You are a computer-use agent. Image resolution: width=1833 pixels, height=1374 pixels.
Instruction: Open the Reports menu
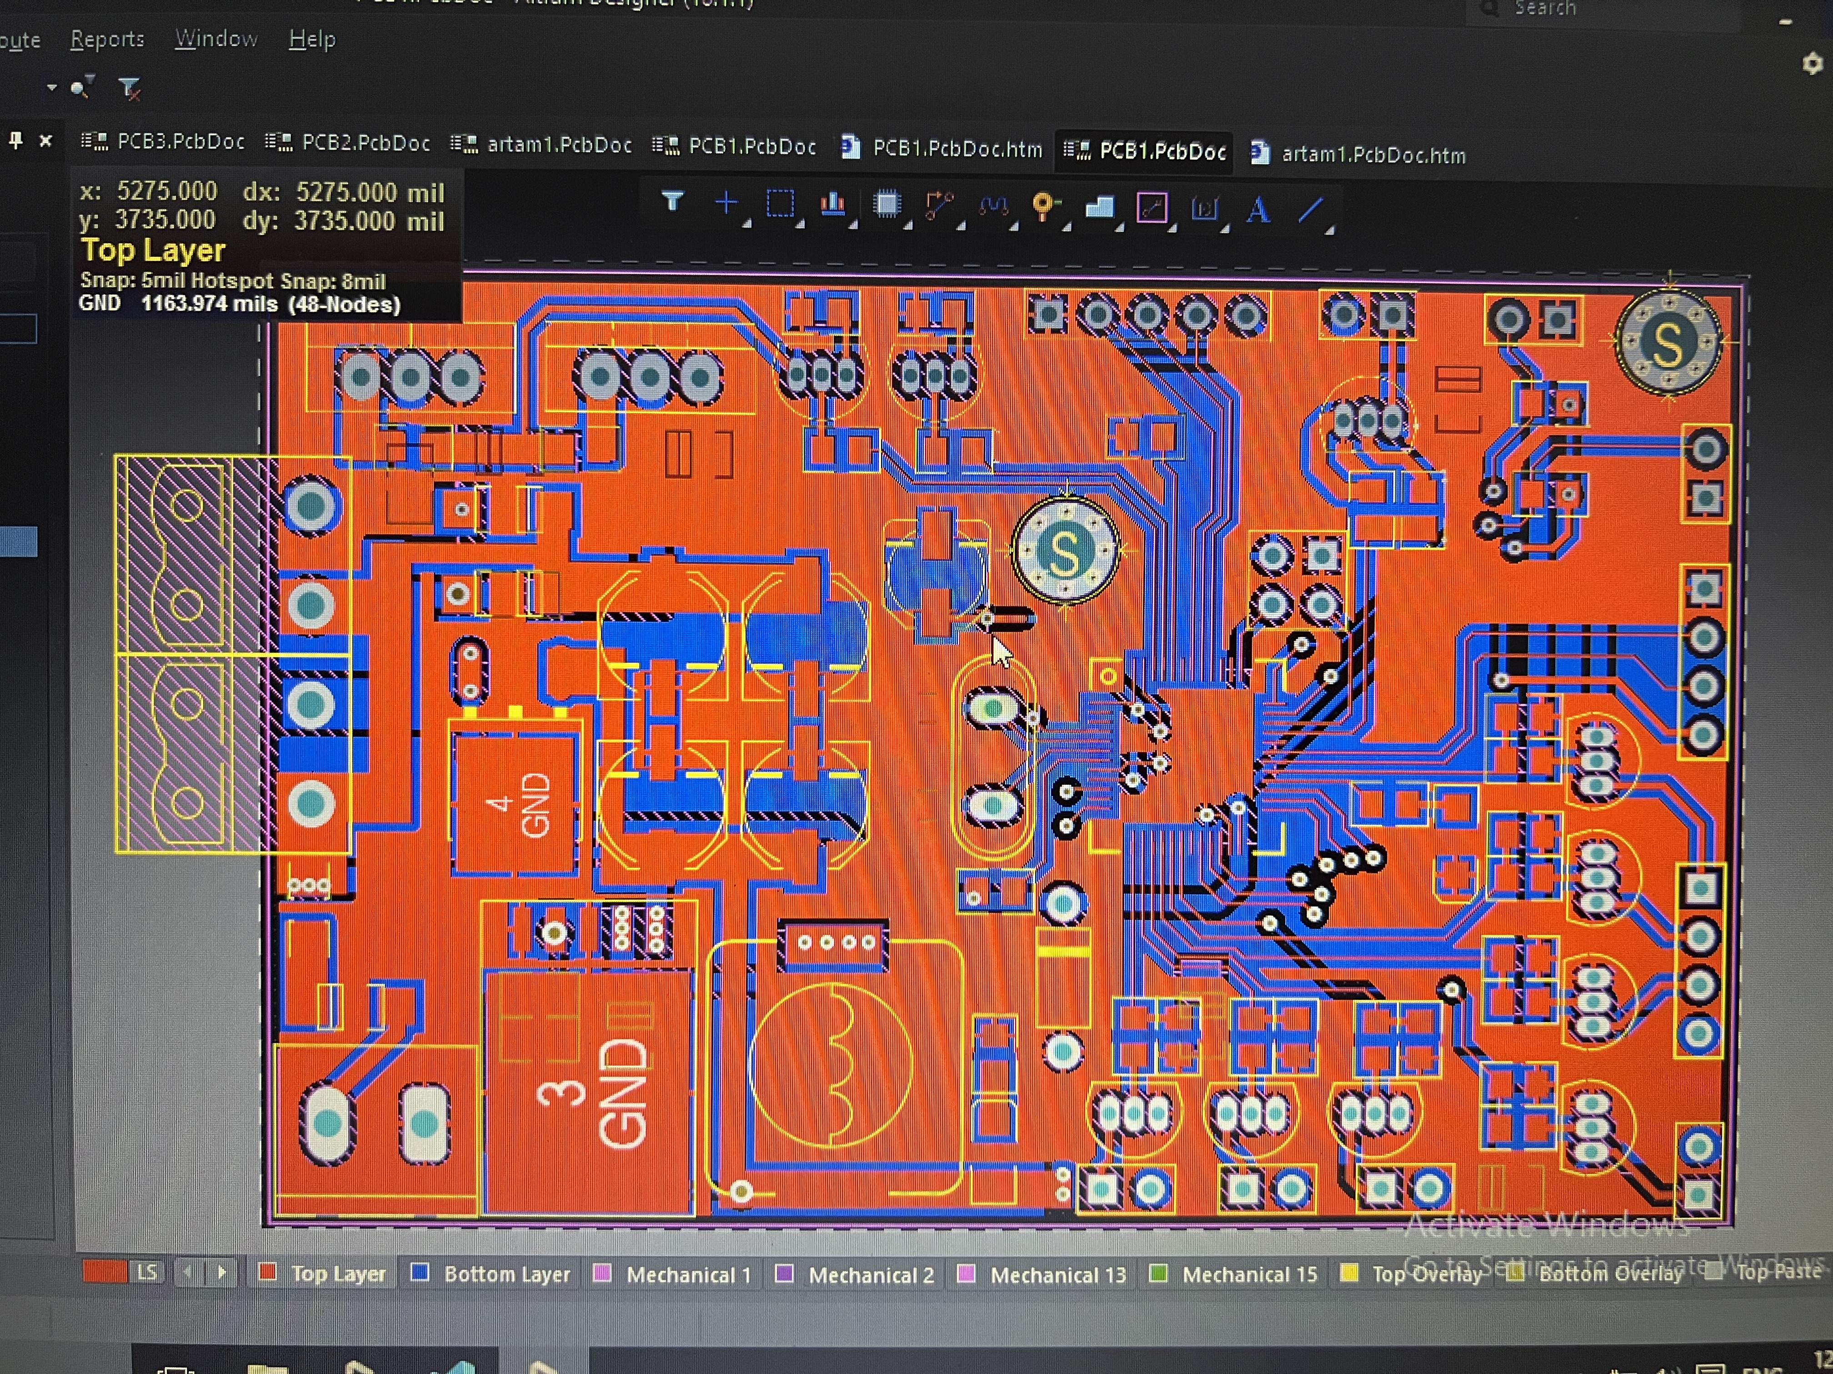click(107, 39)
